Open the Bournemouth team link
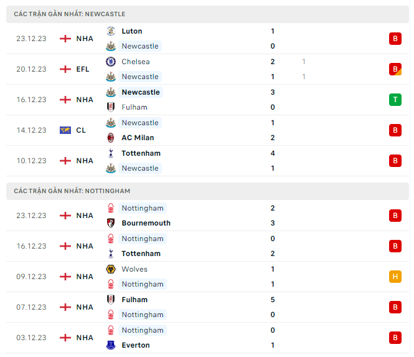 point(146,223)
